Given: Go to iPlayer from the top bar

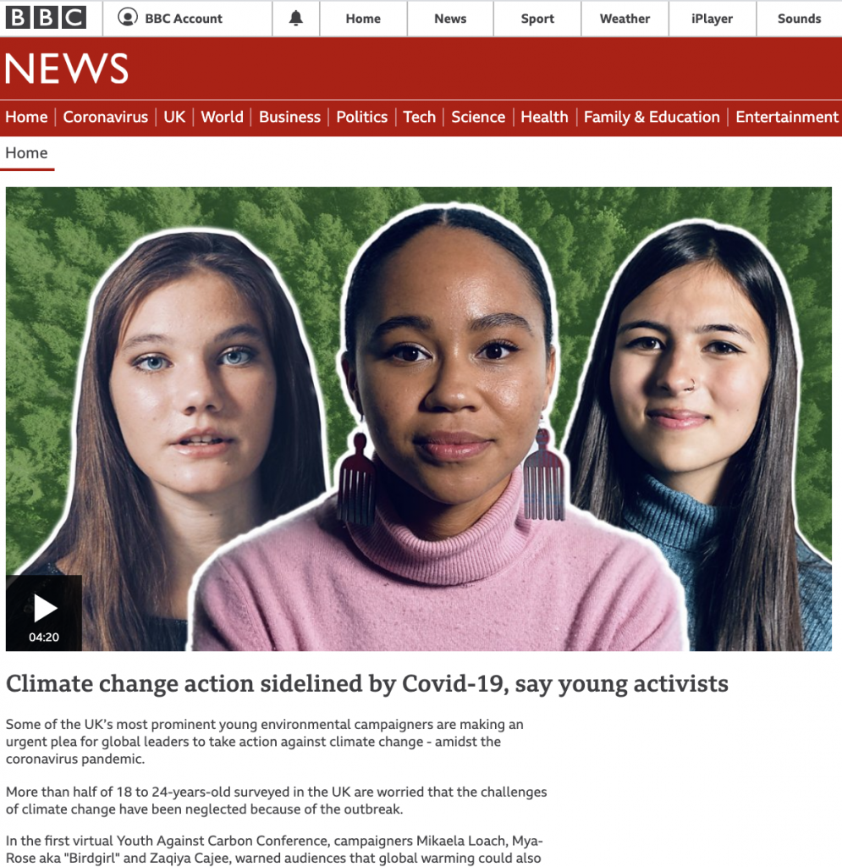Looking at the screenshot, I should [713, 19].
